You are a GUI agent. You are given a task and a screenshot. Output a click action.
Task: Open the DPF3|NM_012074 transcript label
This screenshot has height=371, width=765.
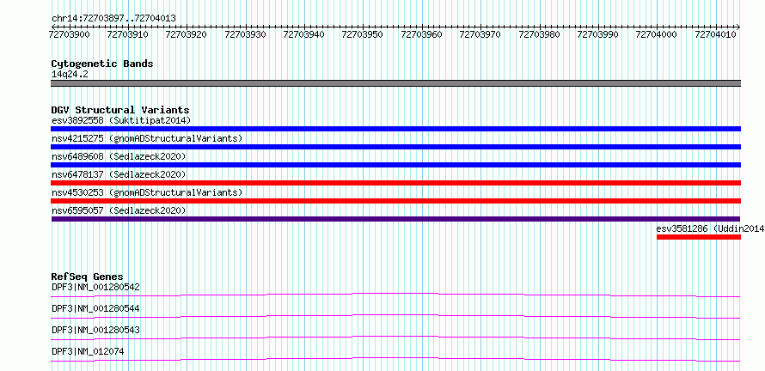(89, 351)
